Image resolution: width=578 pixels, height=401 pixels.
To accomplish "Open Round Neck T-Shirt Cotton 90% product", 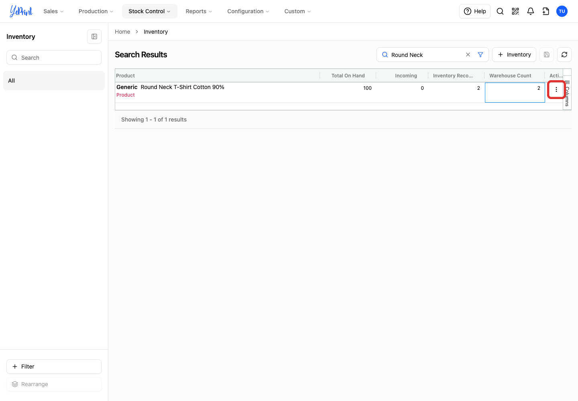I will tap(183, 87).
